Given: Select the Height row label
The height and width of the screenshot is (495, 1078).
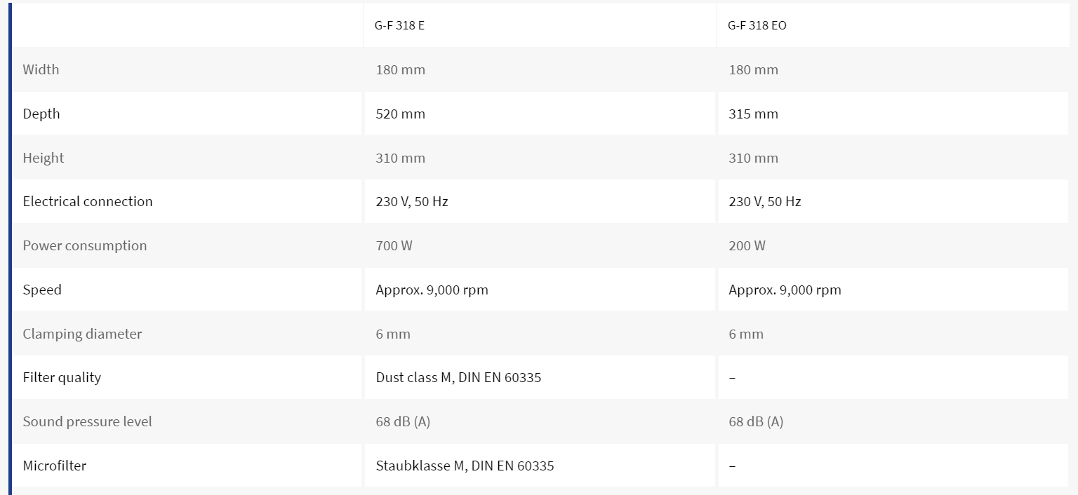Looking at the screenshot, I should pos(44,158).
